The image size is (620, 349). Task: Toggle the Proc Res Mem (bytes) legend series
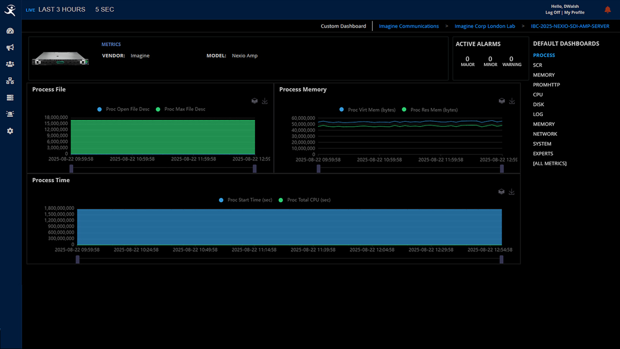tap(430, 110)
